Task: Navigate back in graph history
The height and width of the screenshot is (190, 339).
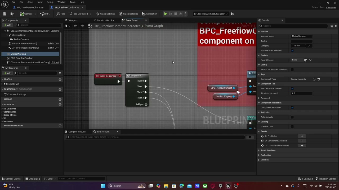Action: pyautogui.click(x=75, y=26)
